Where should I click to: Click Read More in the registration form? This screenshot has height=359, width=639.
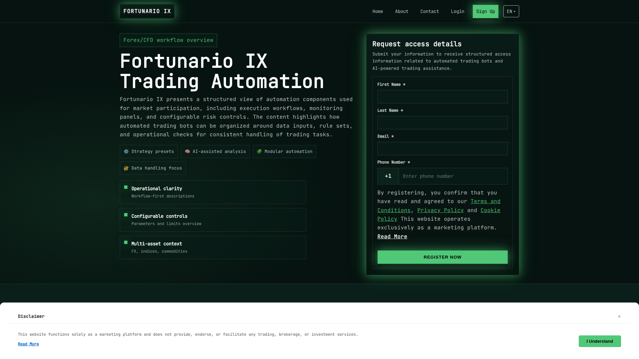[x=392, y=237]
